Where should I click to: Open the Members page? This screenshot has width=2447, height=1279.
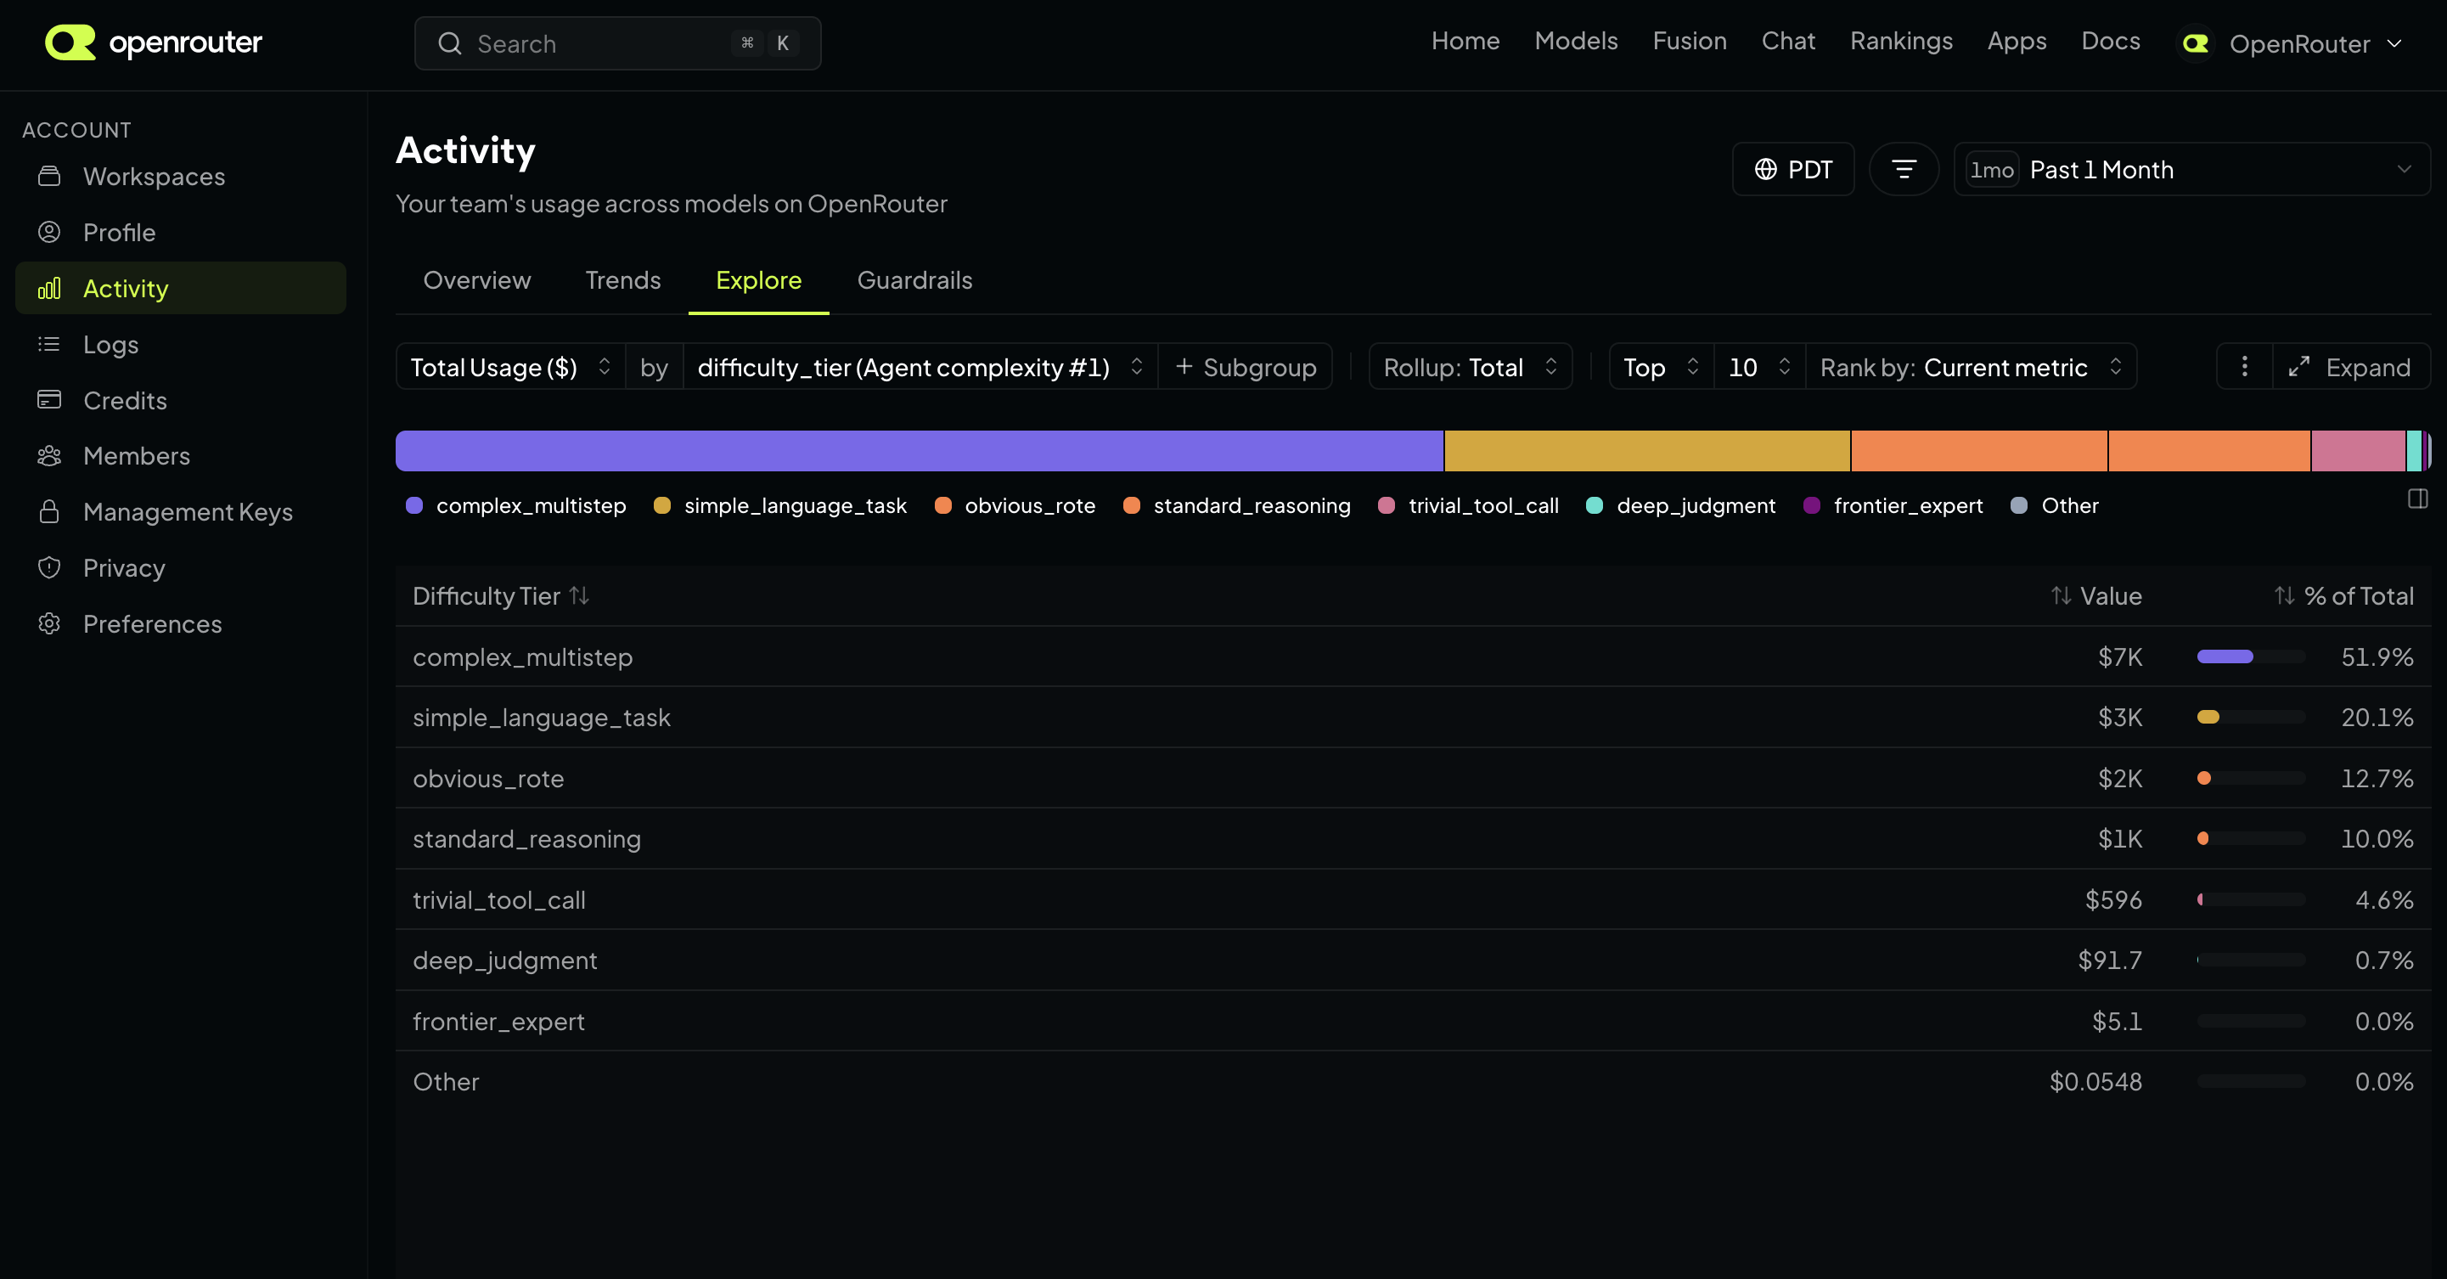181,456
